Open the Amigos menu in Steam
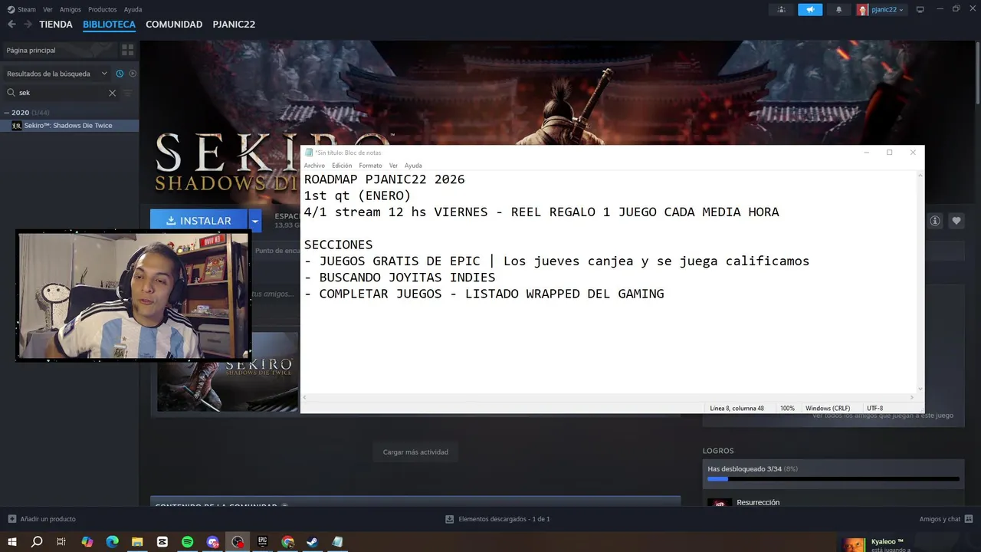This screenshot has height=552, width=981. click(x=71, y=9)
